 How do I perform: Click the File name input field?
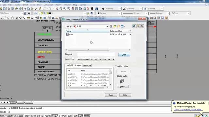[96, 54]
